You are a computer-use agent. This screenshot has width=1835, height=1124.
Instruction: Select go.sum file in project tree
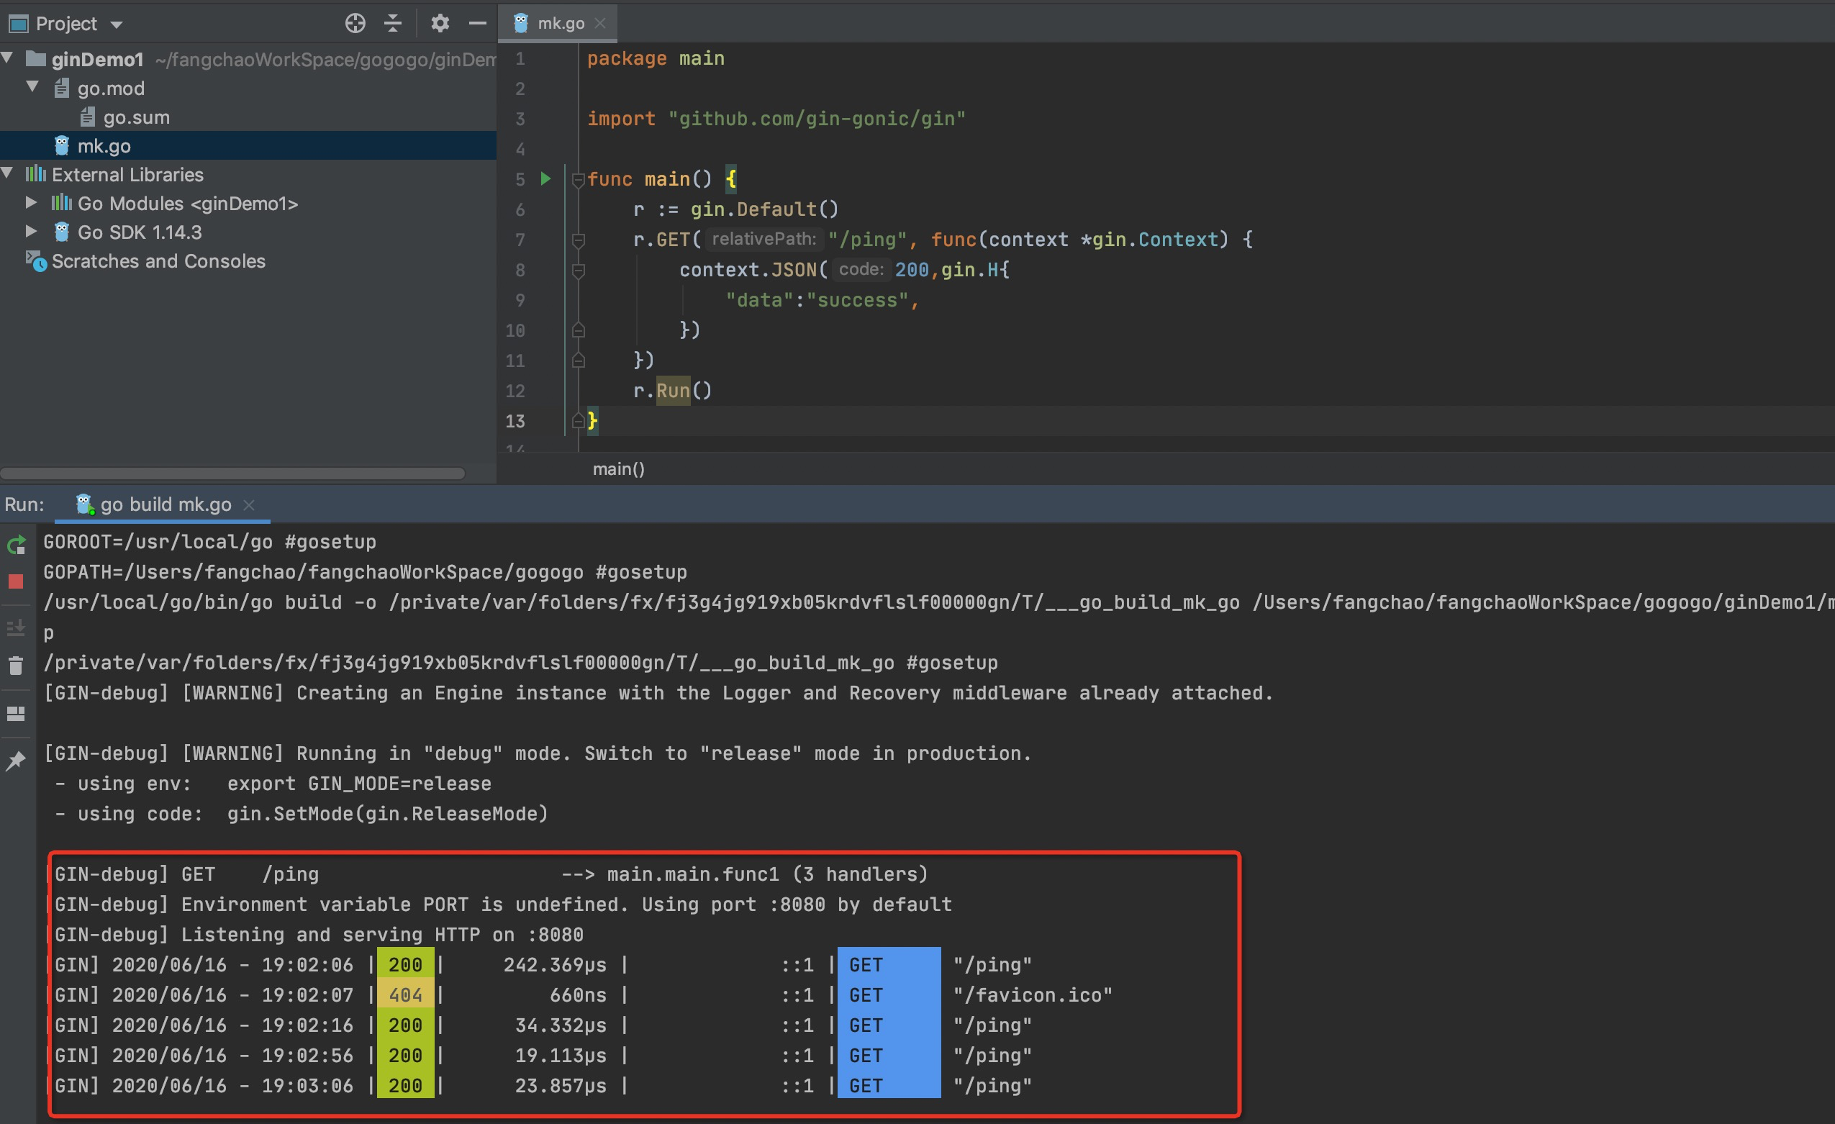tap(135, 117)
